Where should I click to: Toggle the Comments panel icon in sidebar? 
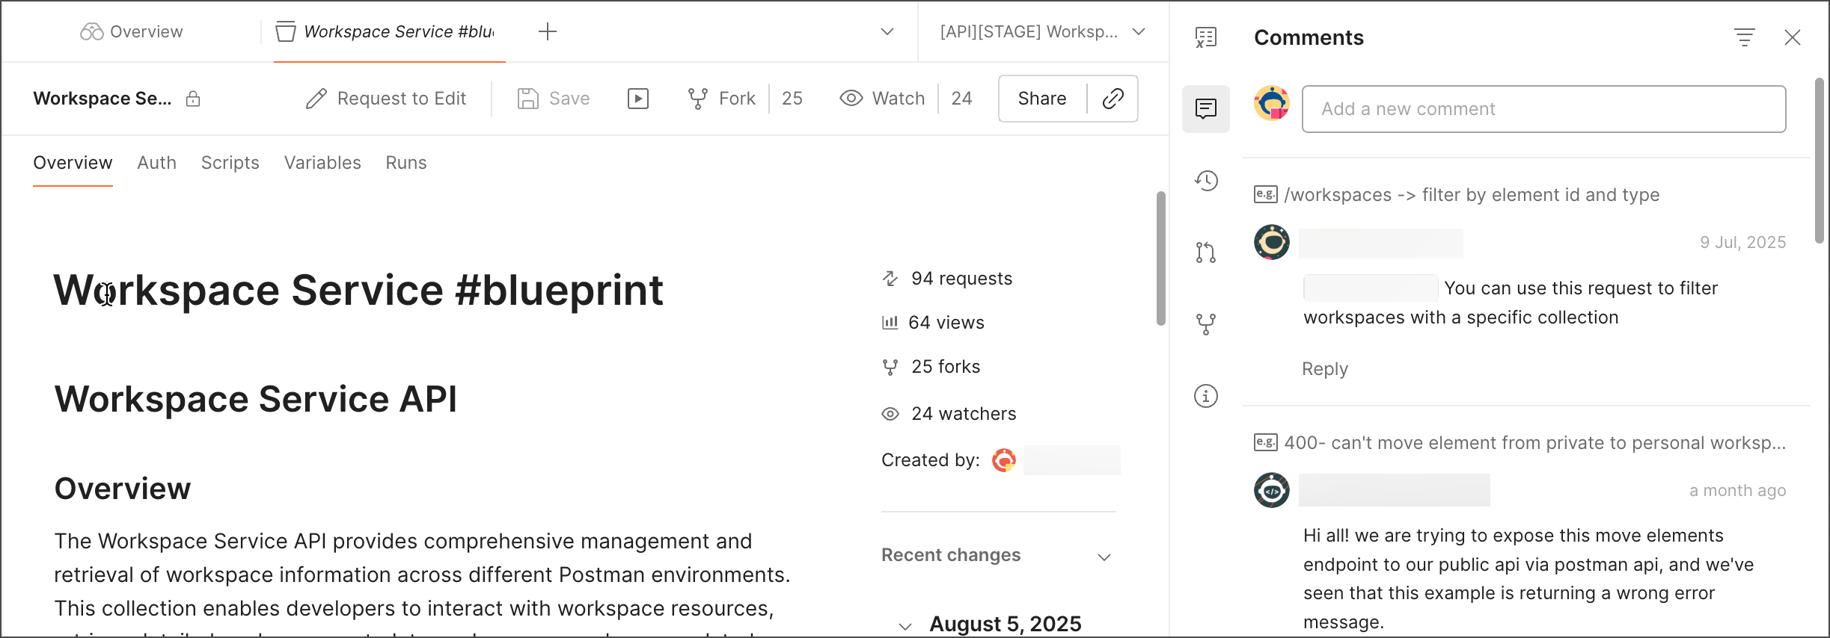(1206, 109)
